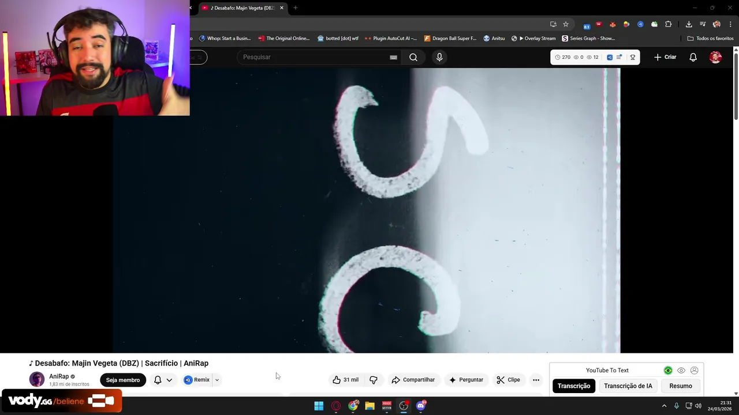739x415 pixels.
Task: Show hidden system tray icons chevron
Action: tap(664, 406)
